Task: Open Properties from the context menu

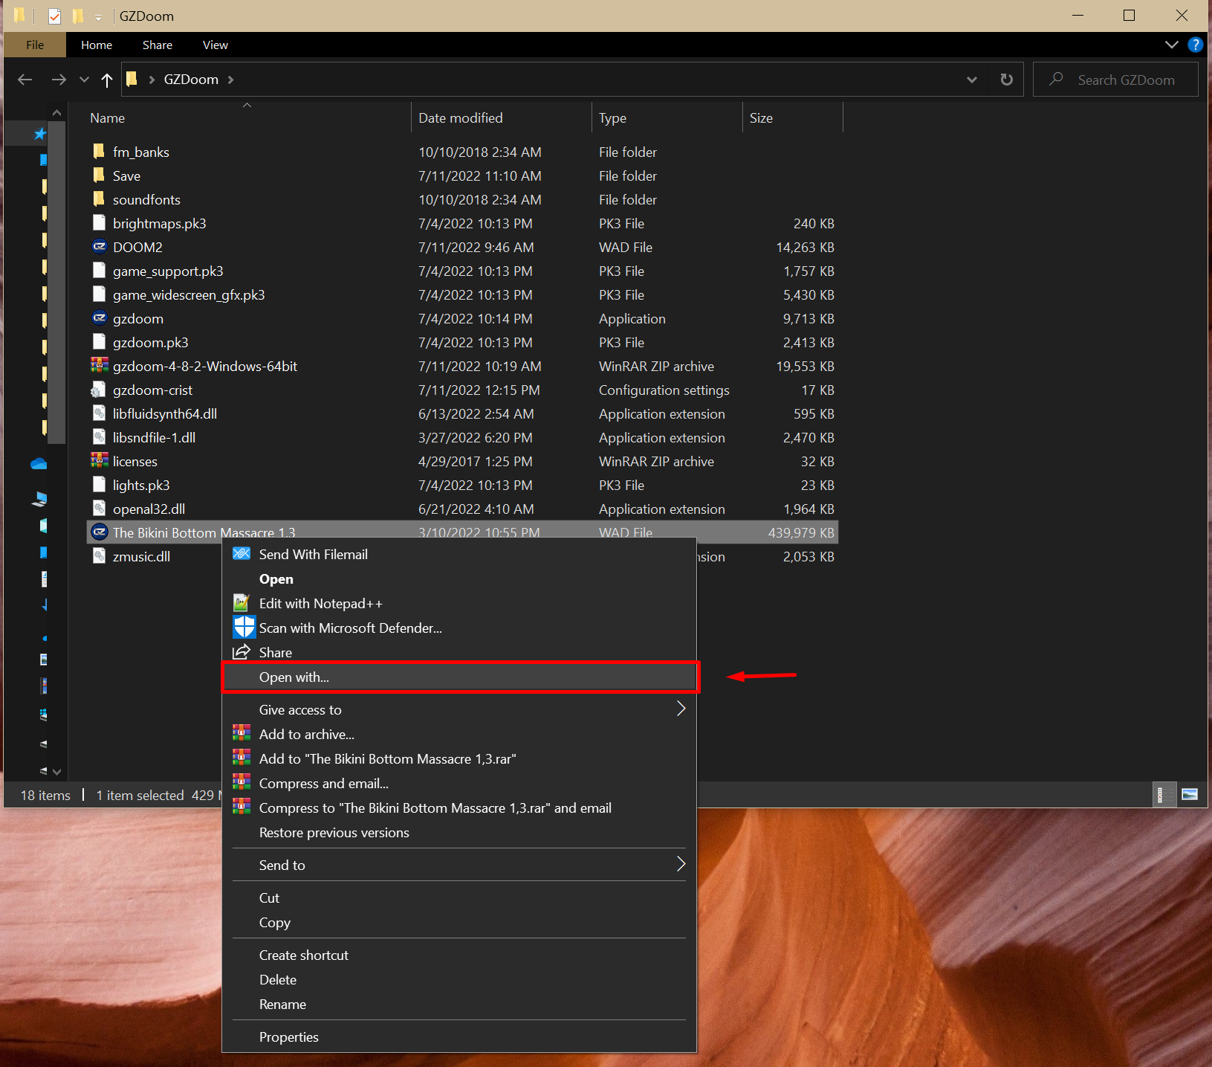Action: coord(461,1037)
